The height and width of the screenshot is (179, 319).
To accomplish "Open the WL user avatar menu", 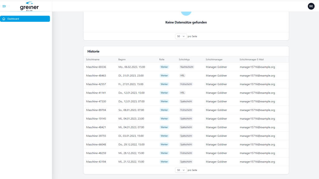I will point(311,6).
